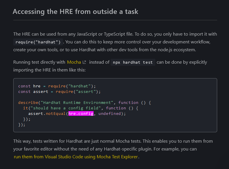Click the inline code npx hardhat test
This screenshot has height=169, width=229.
(x=133, y=63)
